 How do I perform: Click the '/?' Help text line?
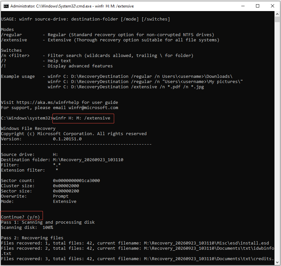point(36,61)
